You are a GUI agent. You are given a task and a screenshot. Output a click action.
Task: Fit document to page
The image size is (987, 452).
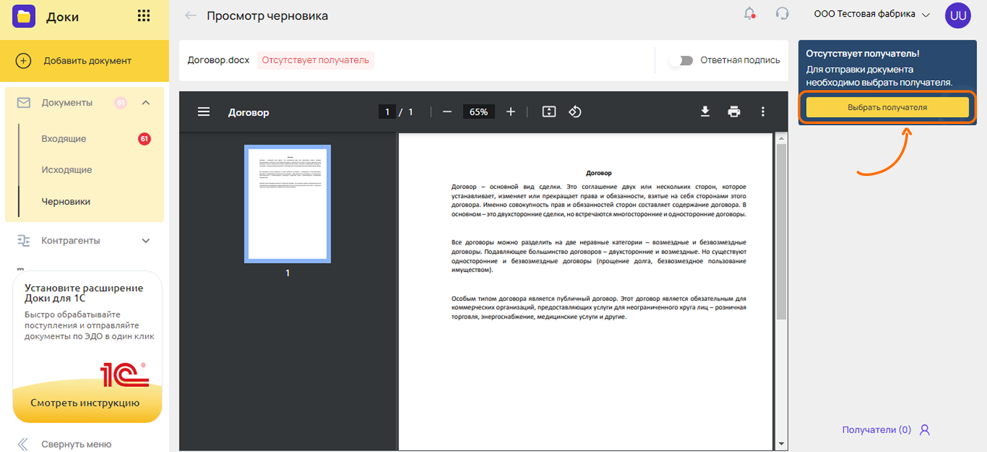coord(549,111)
